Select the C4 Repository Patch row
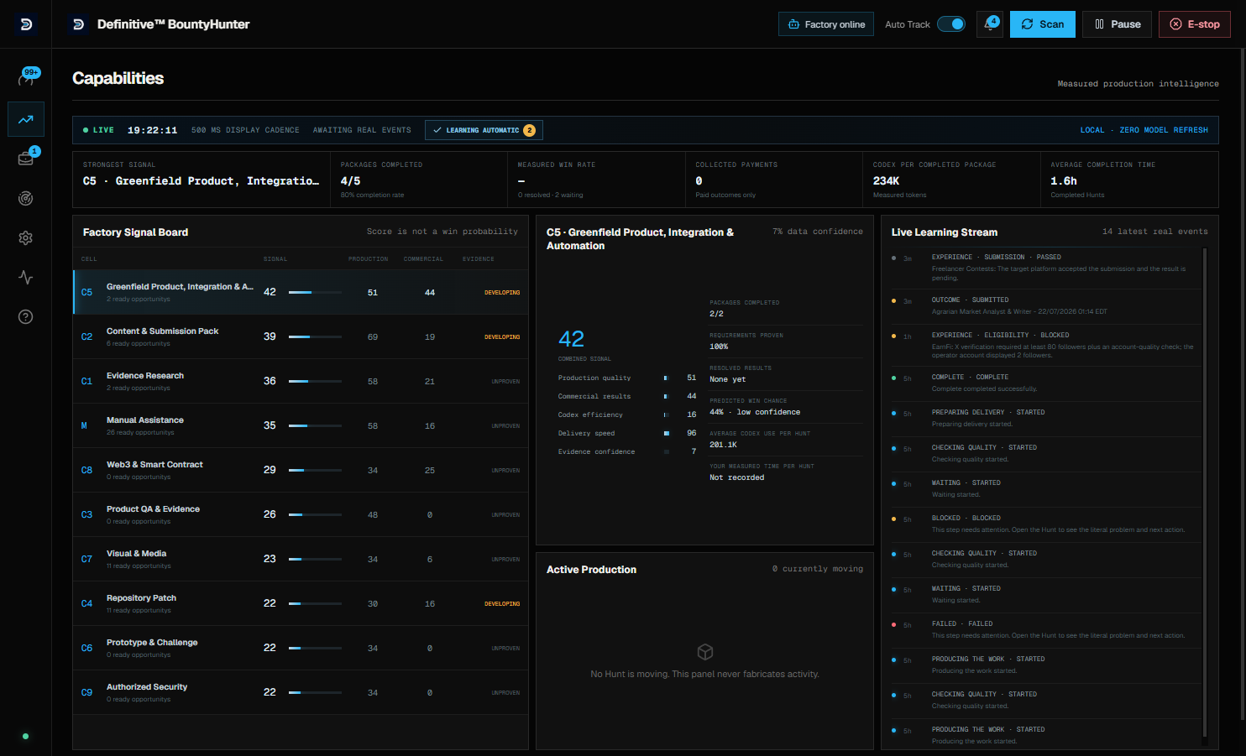 (x=301, y=603)
